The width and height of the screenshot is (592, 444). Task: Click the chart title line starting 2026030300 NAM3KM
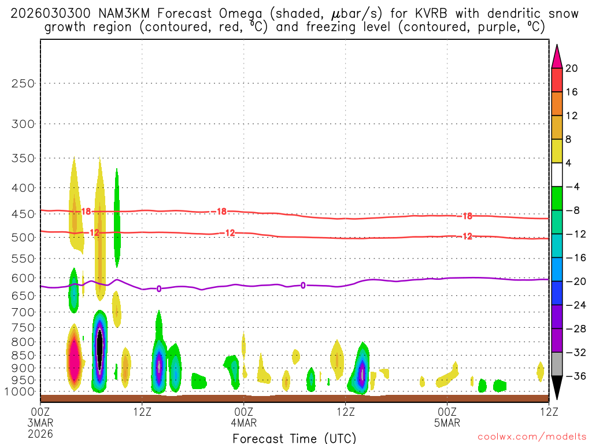pyautogui.click(x=294, y=14)
